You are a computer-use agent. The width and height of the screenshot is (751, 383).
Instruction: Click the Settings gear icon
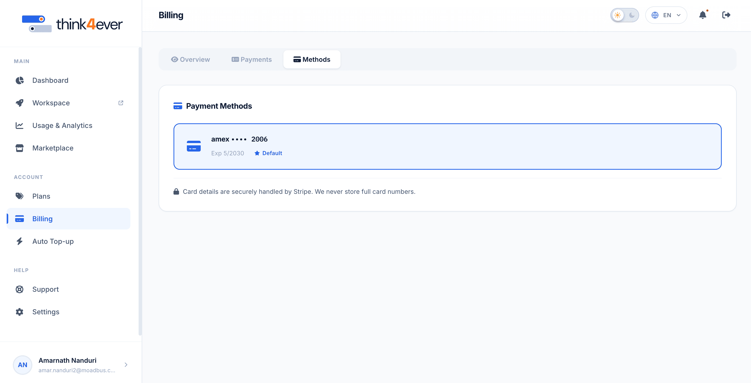(20, 312)
